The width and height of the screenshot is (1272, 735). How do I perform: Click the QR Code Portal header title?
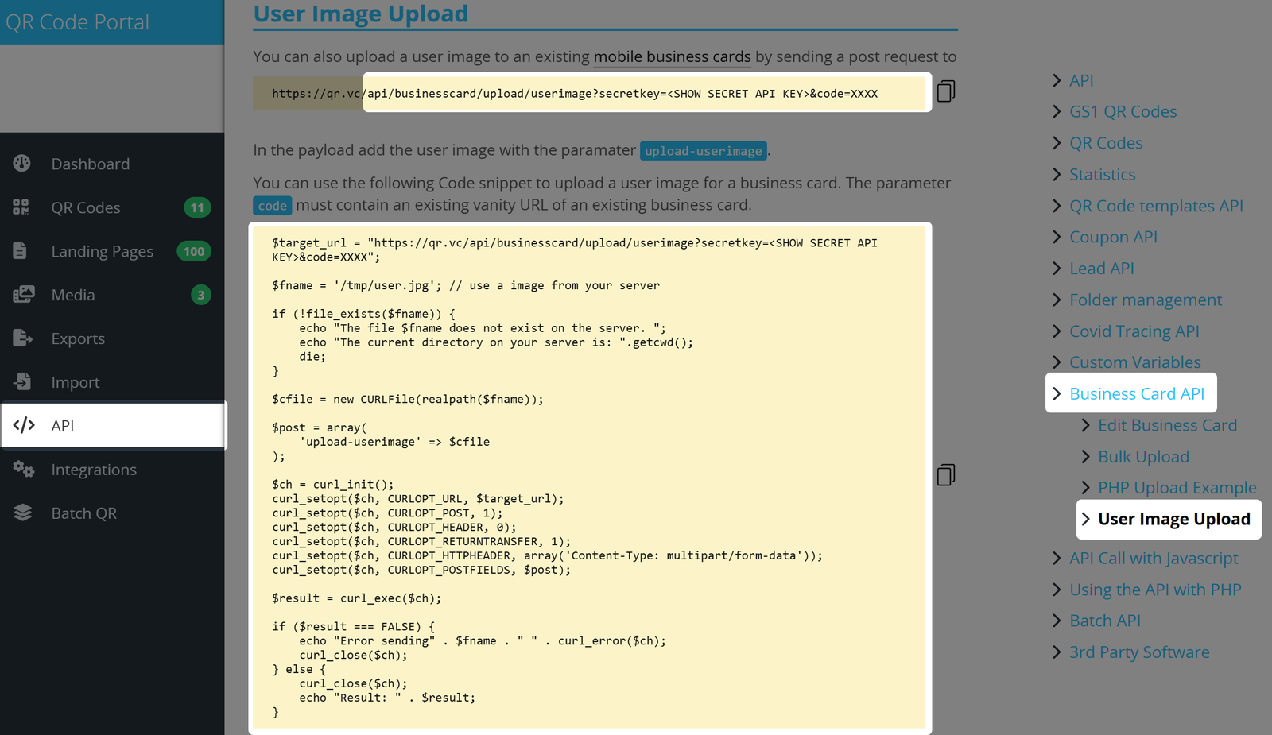tap(78, 22)
